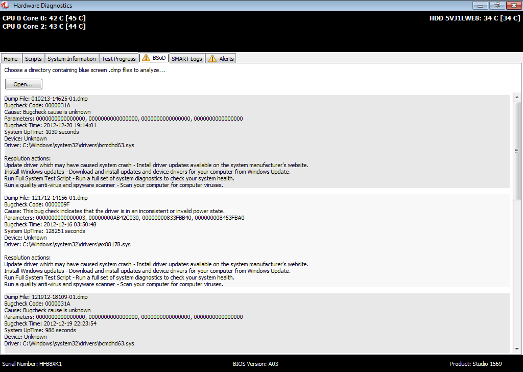Viewport: 523px width, 372px height.
Task: Click the warning icon on the Alerts tab
Action: pos(212,59)
